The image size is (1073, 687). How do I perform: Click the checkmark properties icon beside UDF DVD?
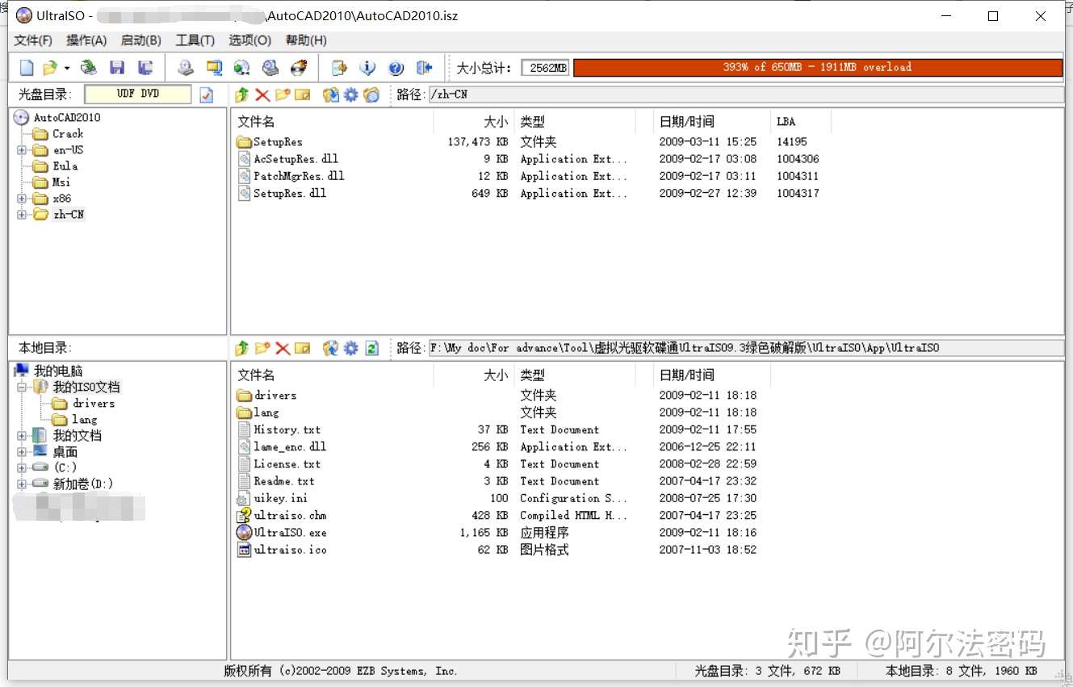pos(207,95)
